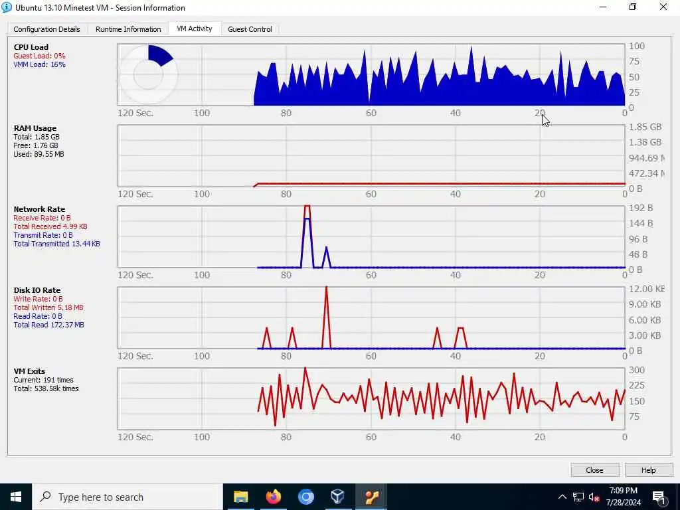This screenshot has height=510, width=680.
Task: Click the Disk IO Rate heading
Action: pos(37,290)
